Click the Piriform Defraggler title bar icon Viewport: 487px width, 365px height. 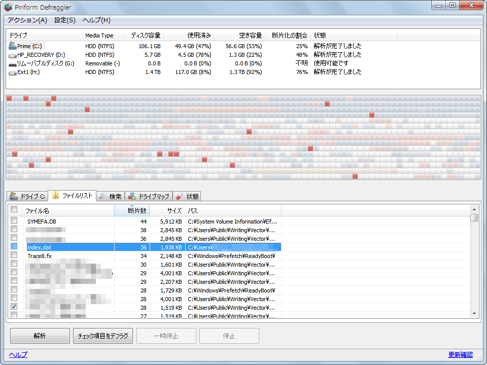click(8, 7)
